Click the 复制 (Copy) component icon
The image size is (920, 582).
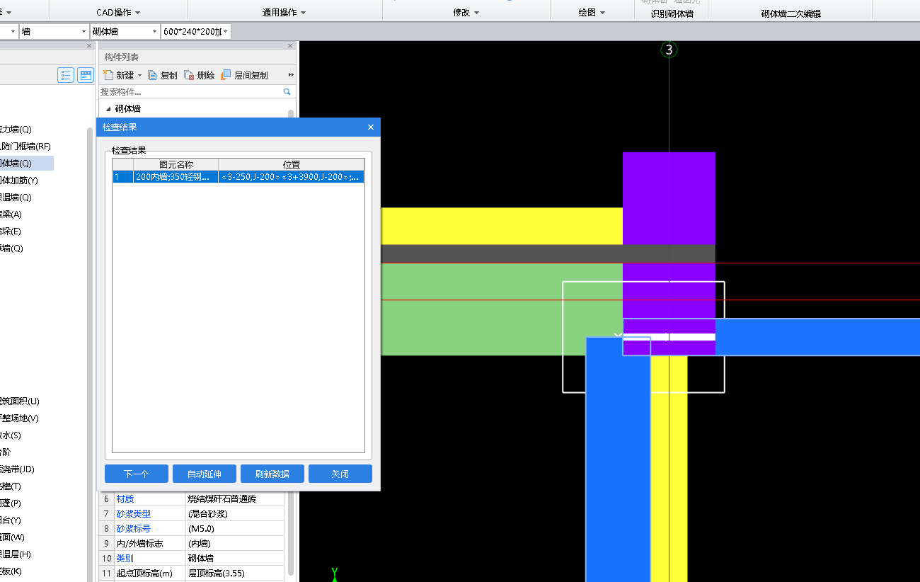point(152,75)
